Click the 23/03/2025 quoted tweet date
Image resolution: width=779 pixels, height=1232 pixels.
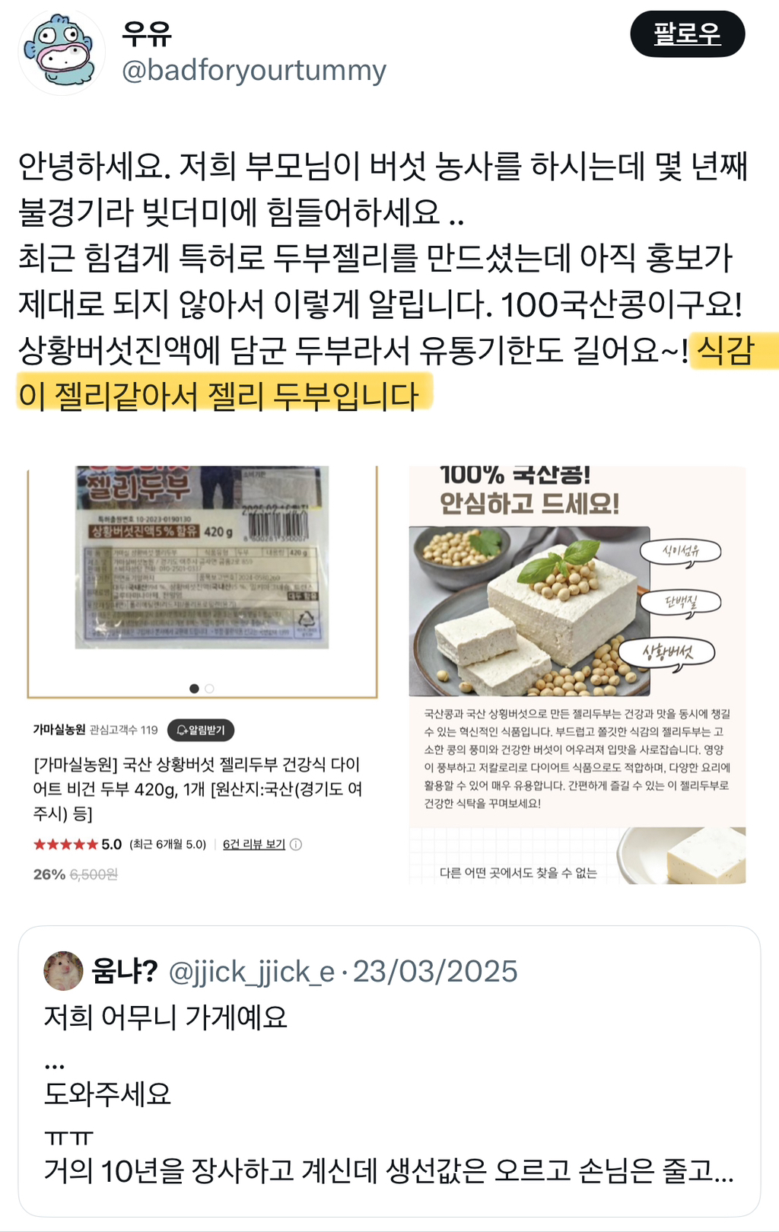pos(435,972)
